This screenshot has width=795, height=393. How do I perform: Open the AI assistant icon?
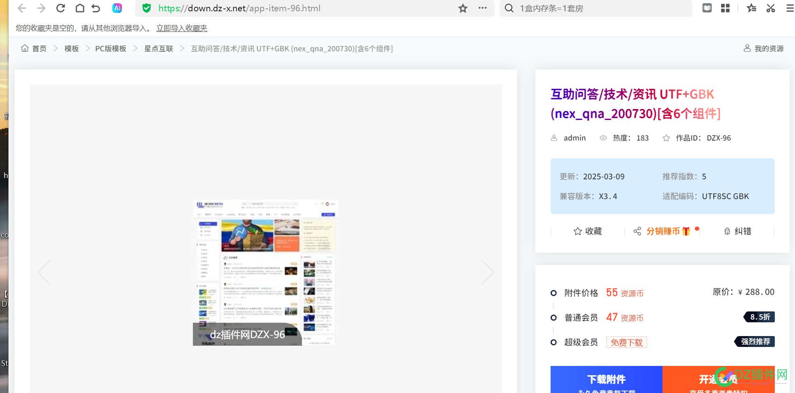[x=117, y=8]
